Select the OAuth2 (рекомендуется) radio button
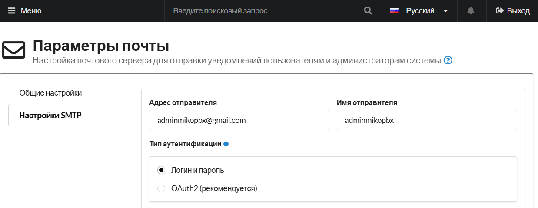The image size is (538, 208). tap(161, 188)
